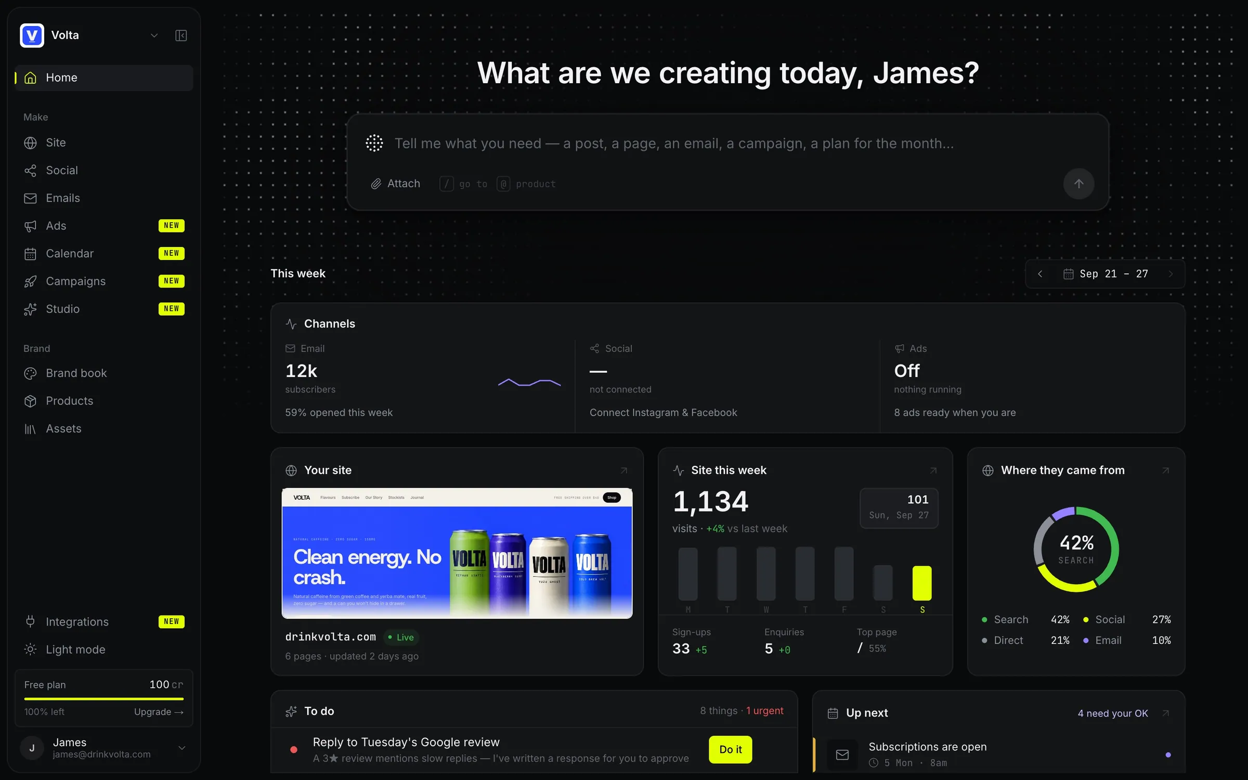Click the Upgrade link
This screenshot has width=1248, height=780.
click(x=159, y=712)
